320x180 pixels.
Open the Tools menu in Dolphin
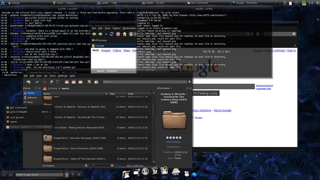pyautogui.click(x=53, y=76)
